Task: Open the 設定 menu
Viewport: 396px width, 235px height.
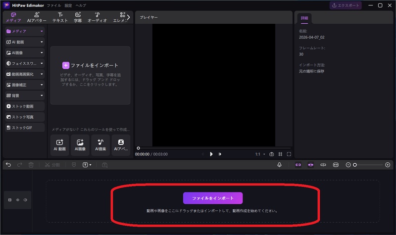Action: 68,5
